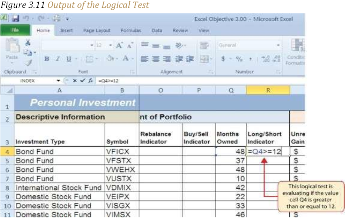The height and width of the screenshot is (219, 346).
Task: Select the Format Painter brush
Action: pyautogui.click(x=28, y=63)
